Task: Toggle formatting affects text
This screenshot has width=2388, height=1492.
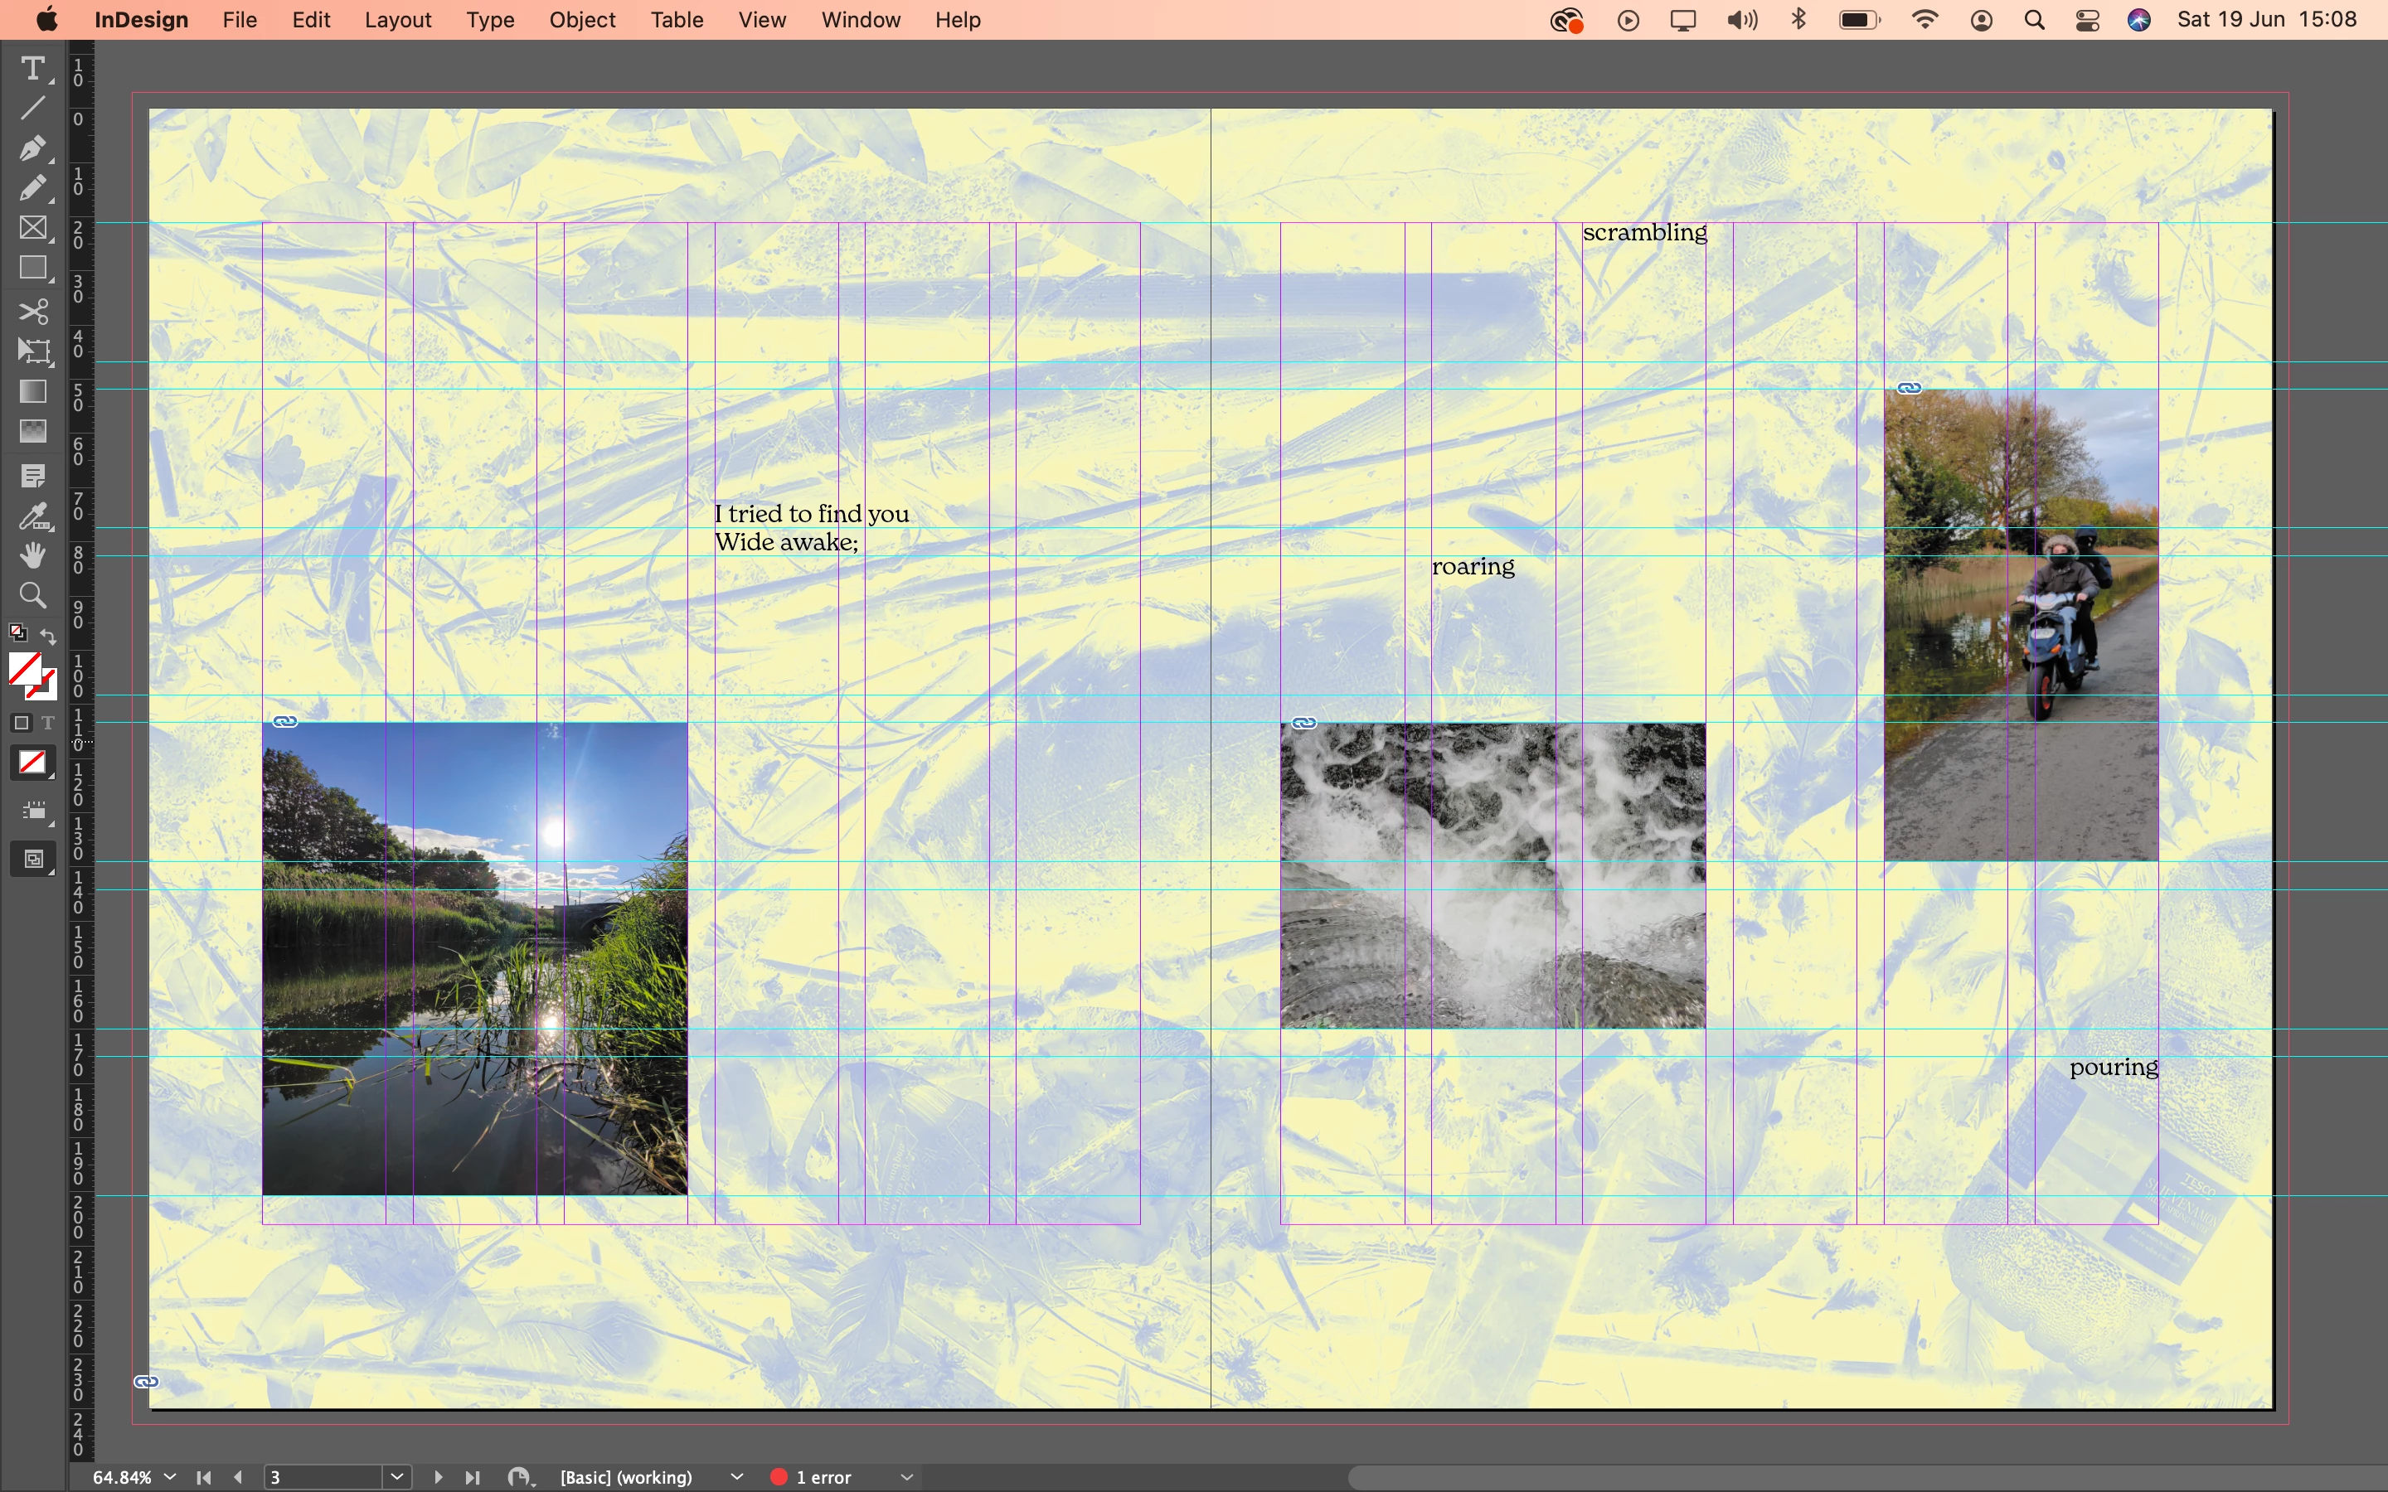Action: point(48,724)
